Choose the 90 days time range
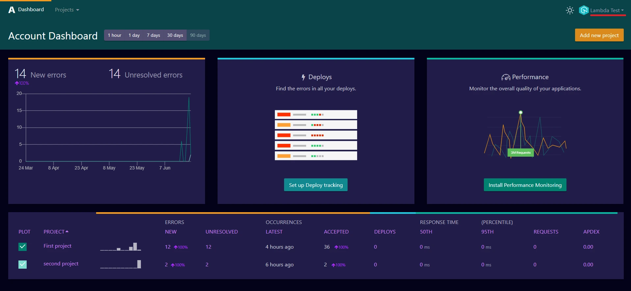The width and height of the screenshot is (631, 291). 198,35
